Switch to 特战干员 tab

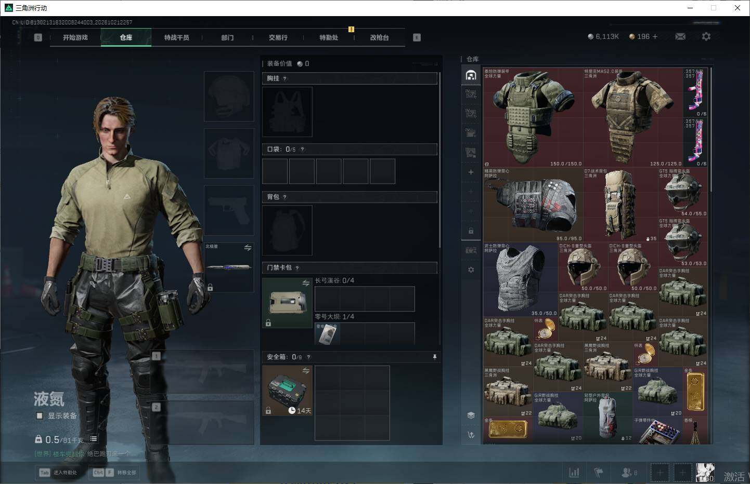tap(177, 37)
